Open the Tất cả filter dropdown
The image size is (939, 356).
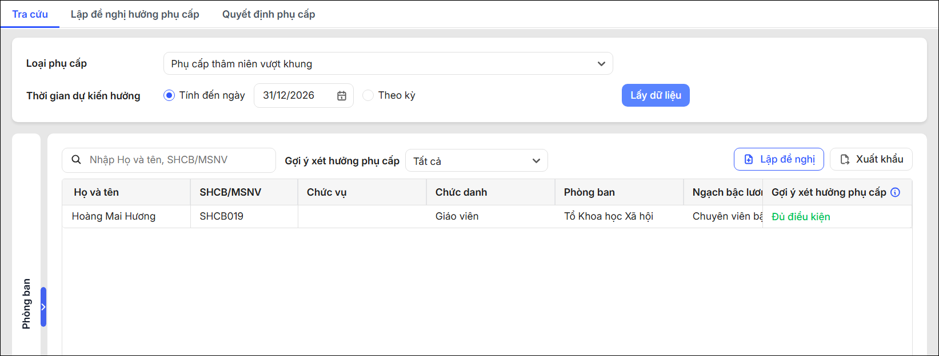tap(477, 160)
